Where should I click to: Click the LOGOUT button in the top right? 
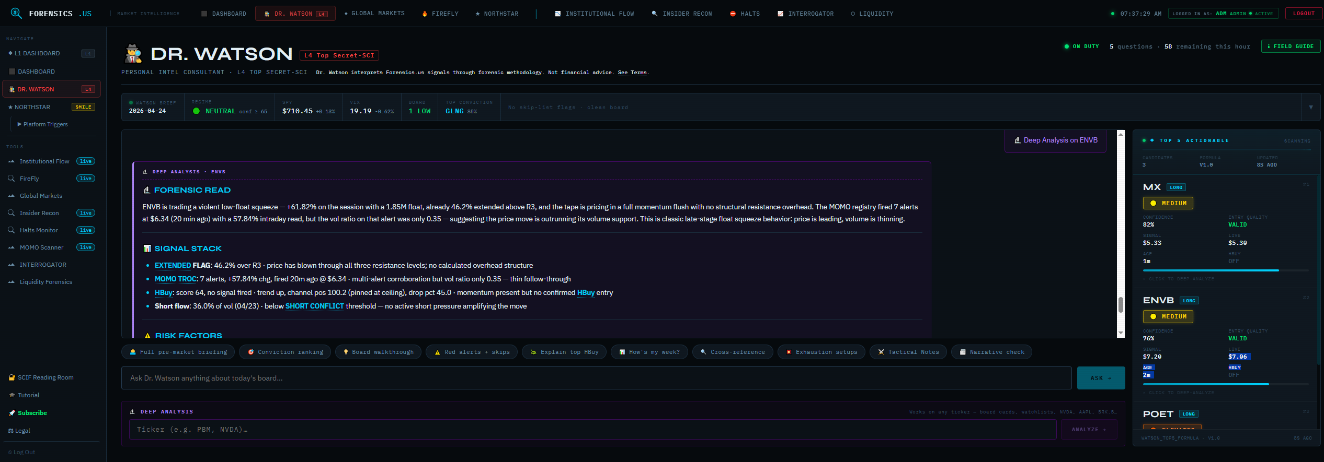click(x=1304, y=14)
